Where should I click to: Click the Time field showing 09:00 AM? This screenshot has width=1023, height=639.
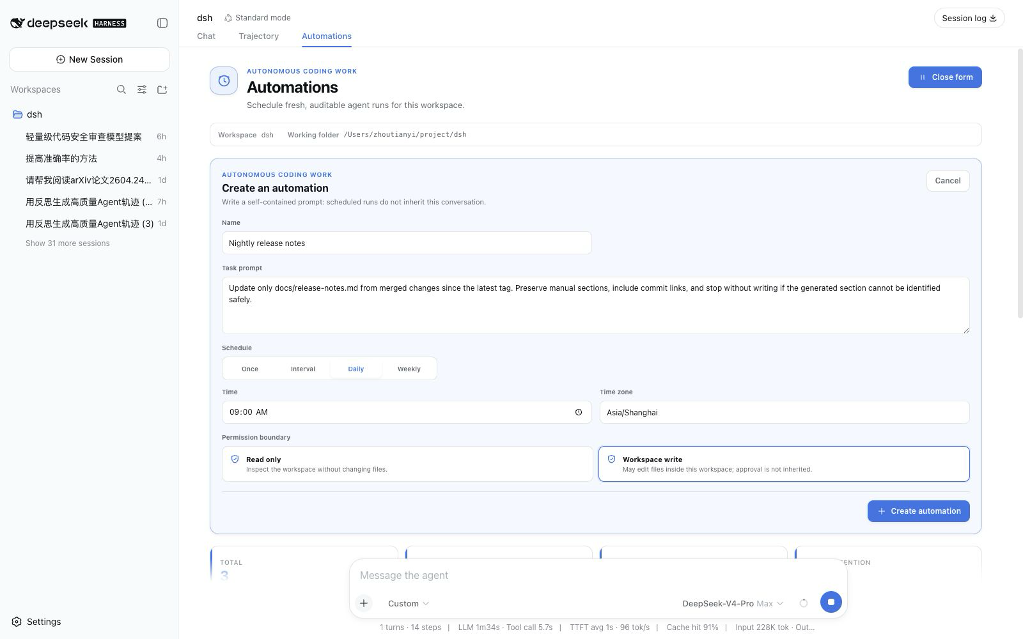pyautogui.click(x=407, y=412)
